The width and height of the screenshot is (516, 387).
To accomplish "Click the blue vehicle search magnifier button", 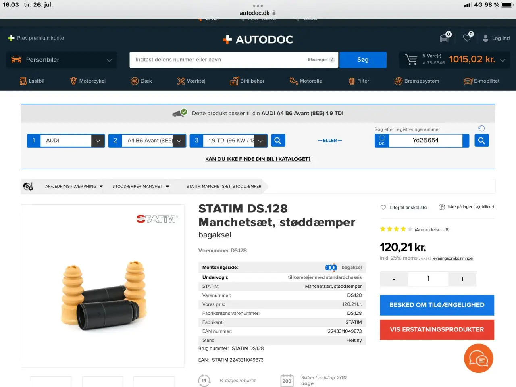I will tap(278, 140).
